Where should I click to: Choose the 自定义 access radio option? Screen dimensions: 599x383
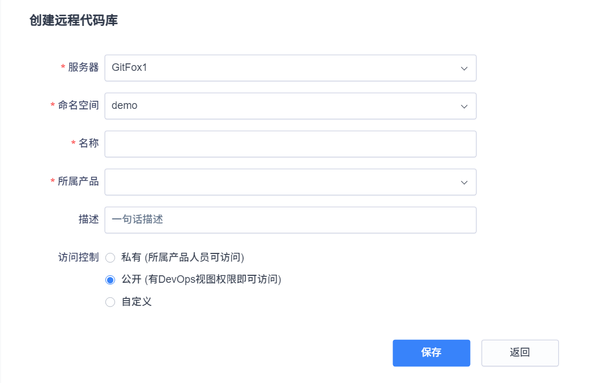(x=110, y=302)
